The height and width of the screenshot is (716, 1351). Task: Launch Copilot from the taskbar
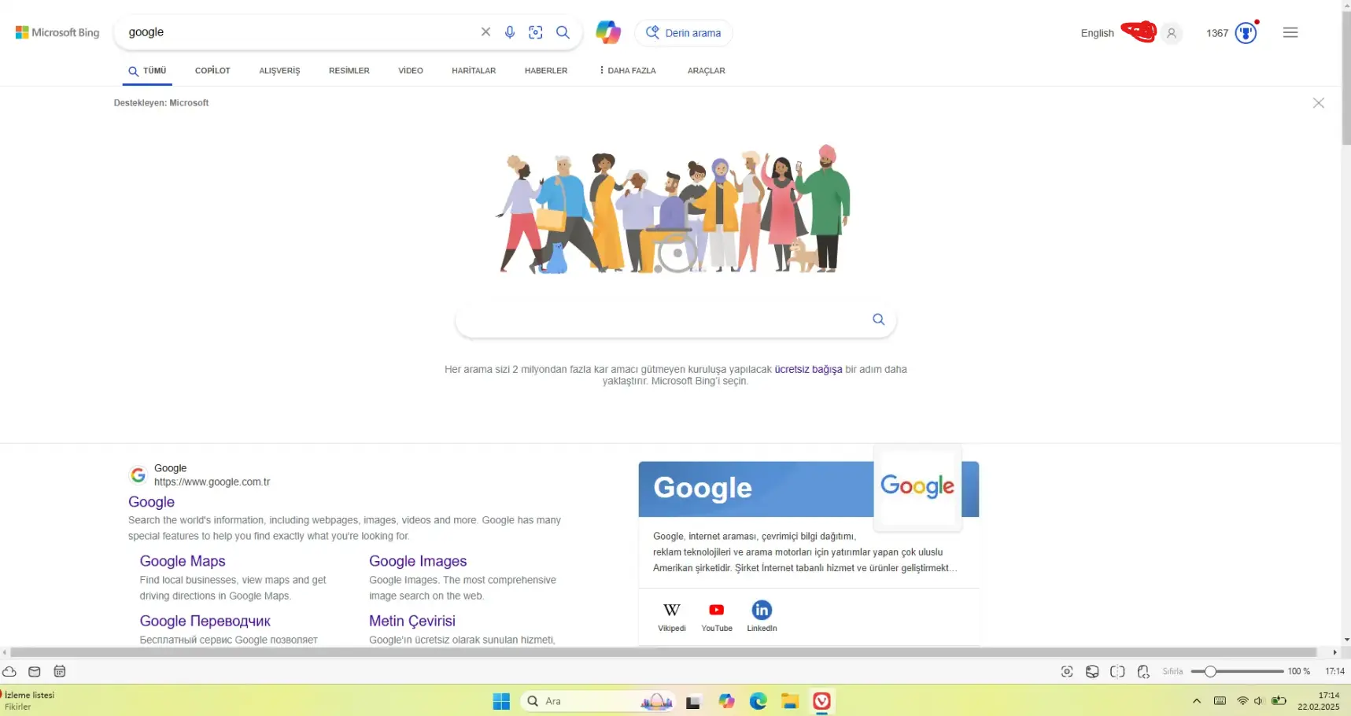coord(726,701)
